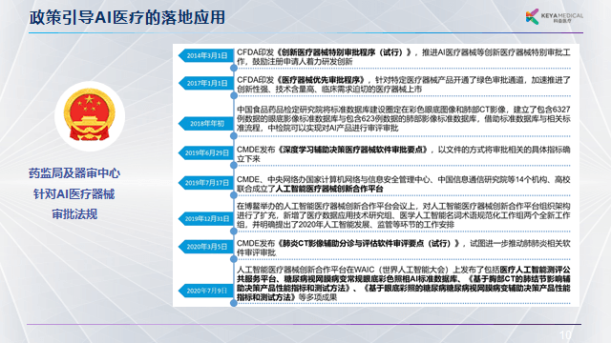Select the 2019年6月29日 date marker
The height and width of the screenshot is (343, 611).
click(206, 152)
